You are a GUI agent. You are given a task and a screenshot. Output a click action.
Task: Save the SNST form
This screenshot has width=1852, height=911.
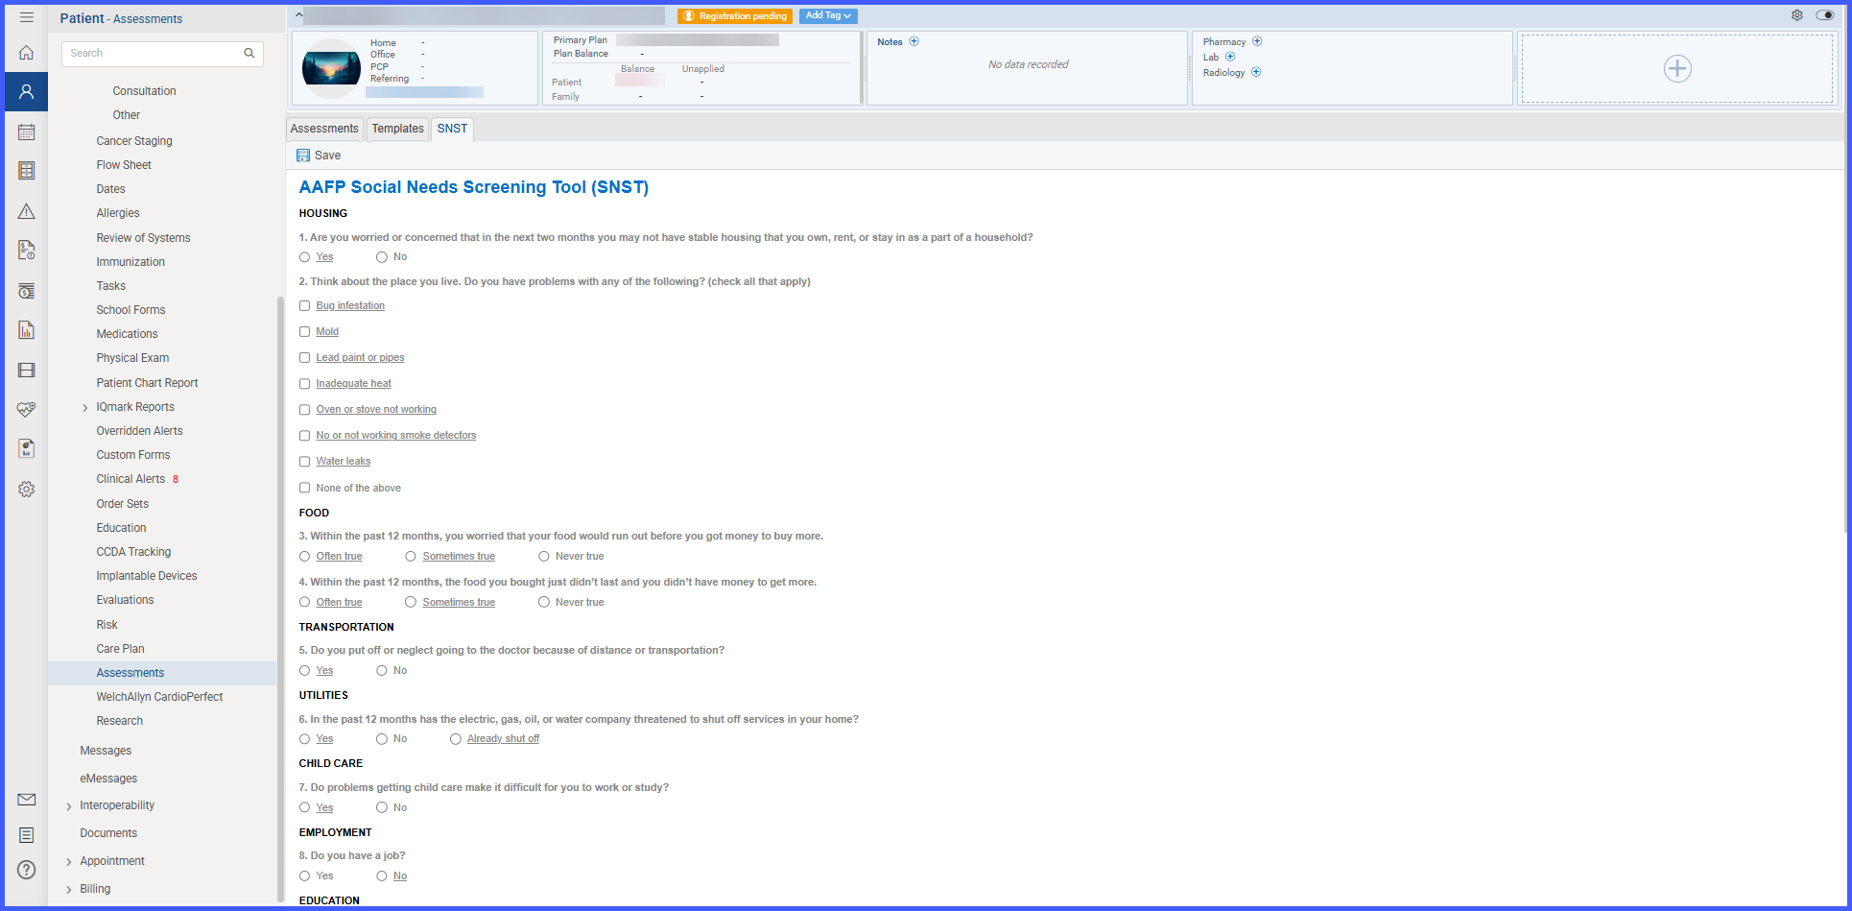tap(319, 156)
